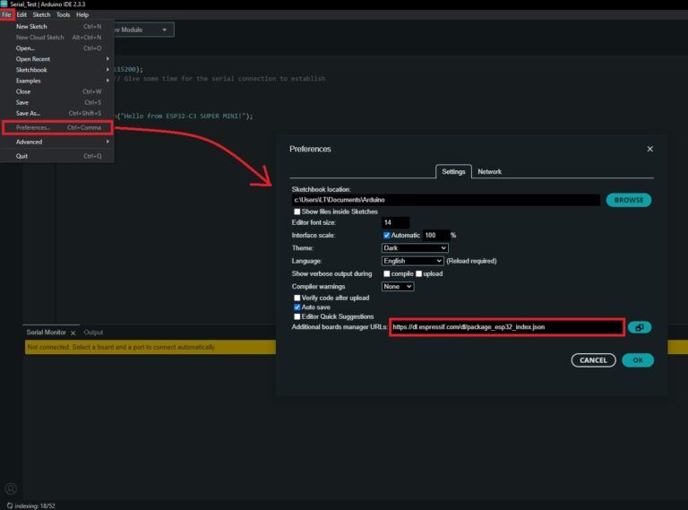Enable Show files inside Sketches checkbox
Screen dimensions: 688x510
(297, 212)
